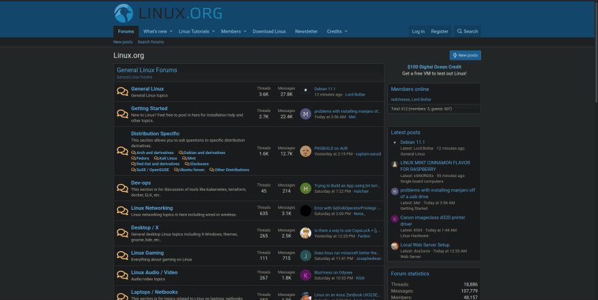This screenshot has height=300, width=598.
Task: Expand the Credits dropdown arrow
Action: tap(346, 32)
